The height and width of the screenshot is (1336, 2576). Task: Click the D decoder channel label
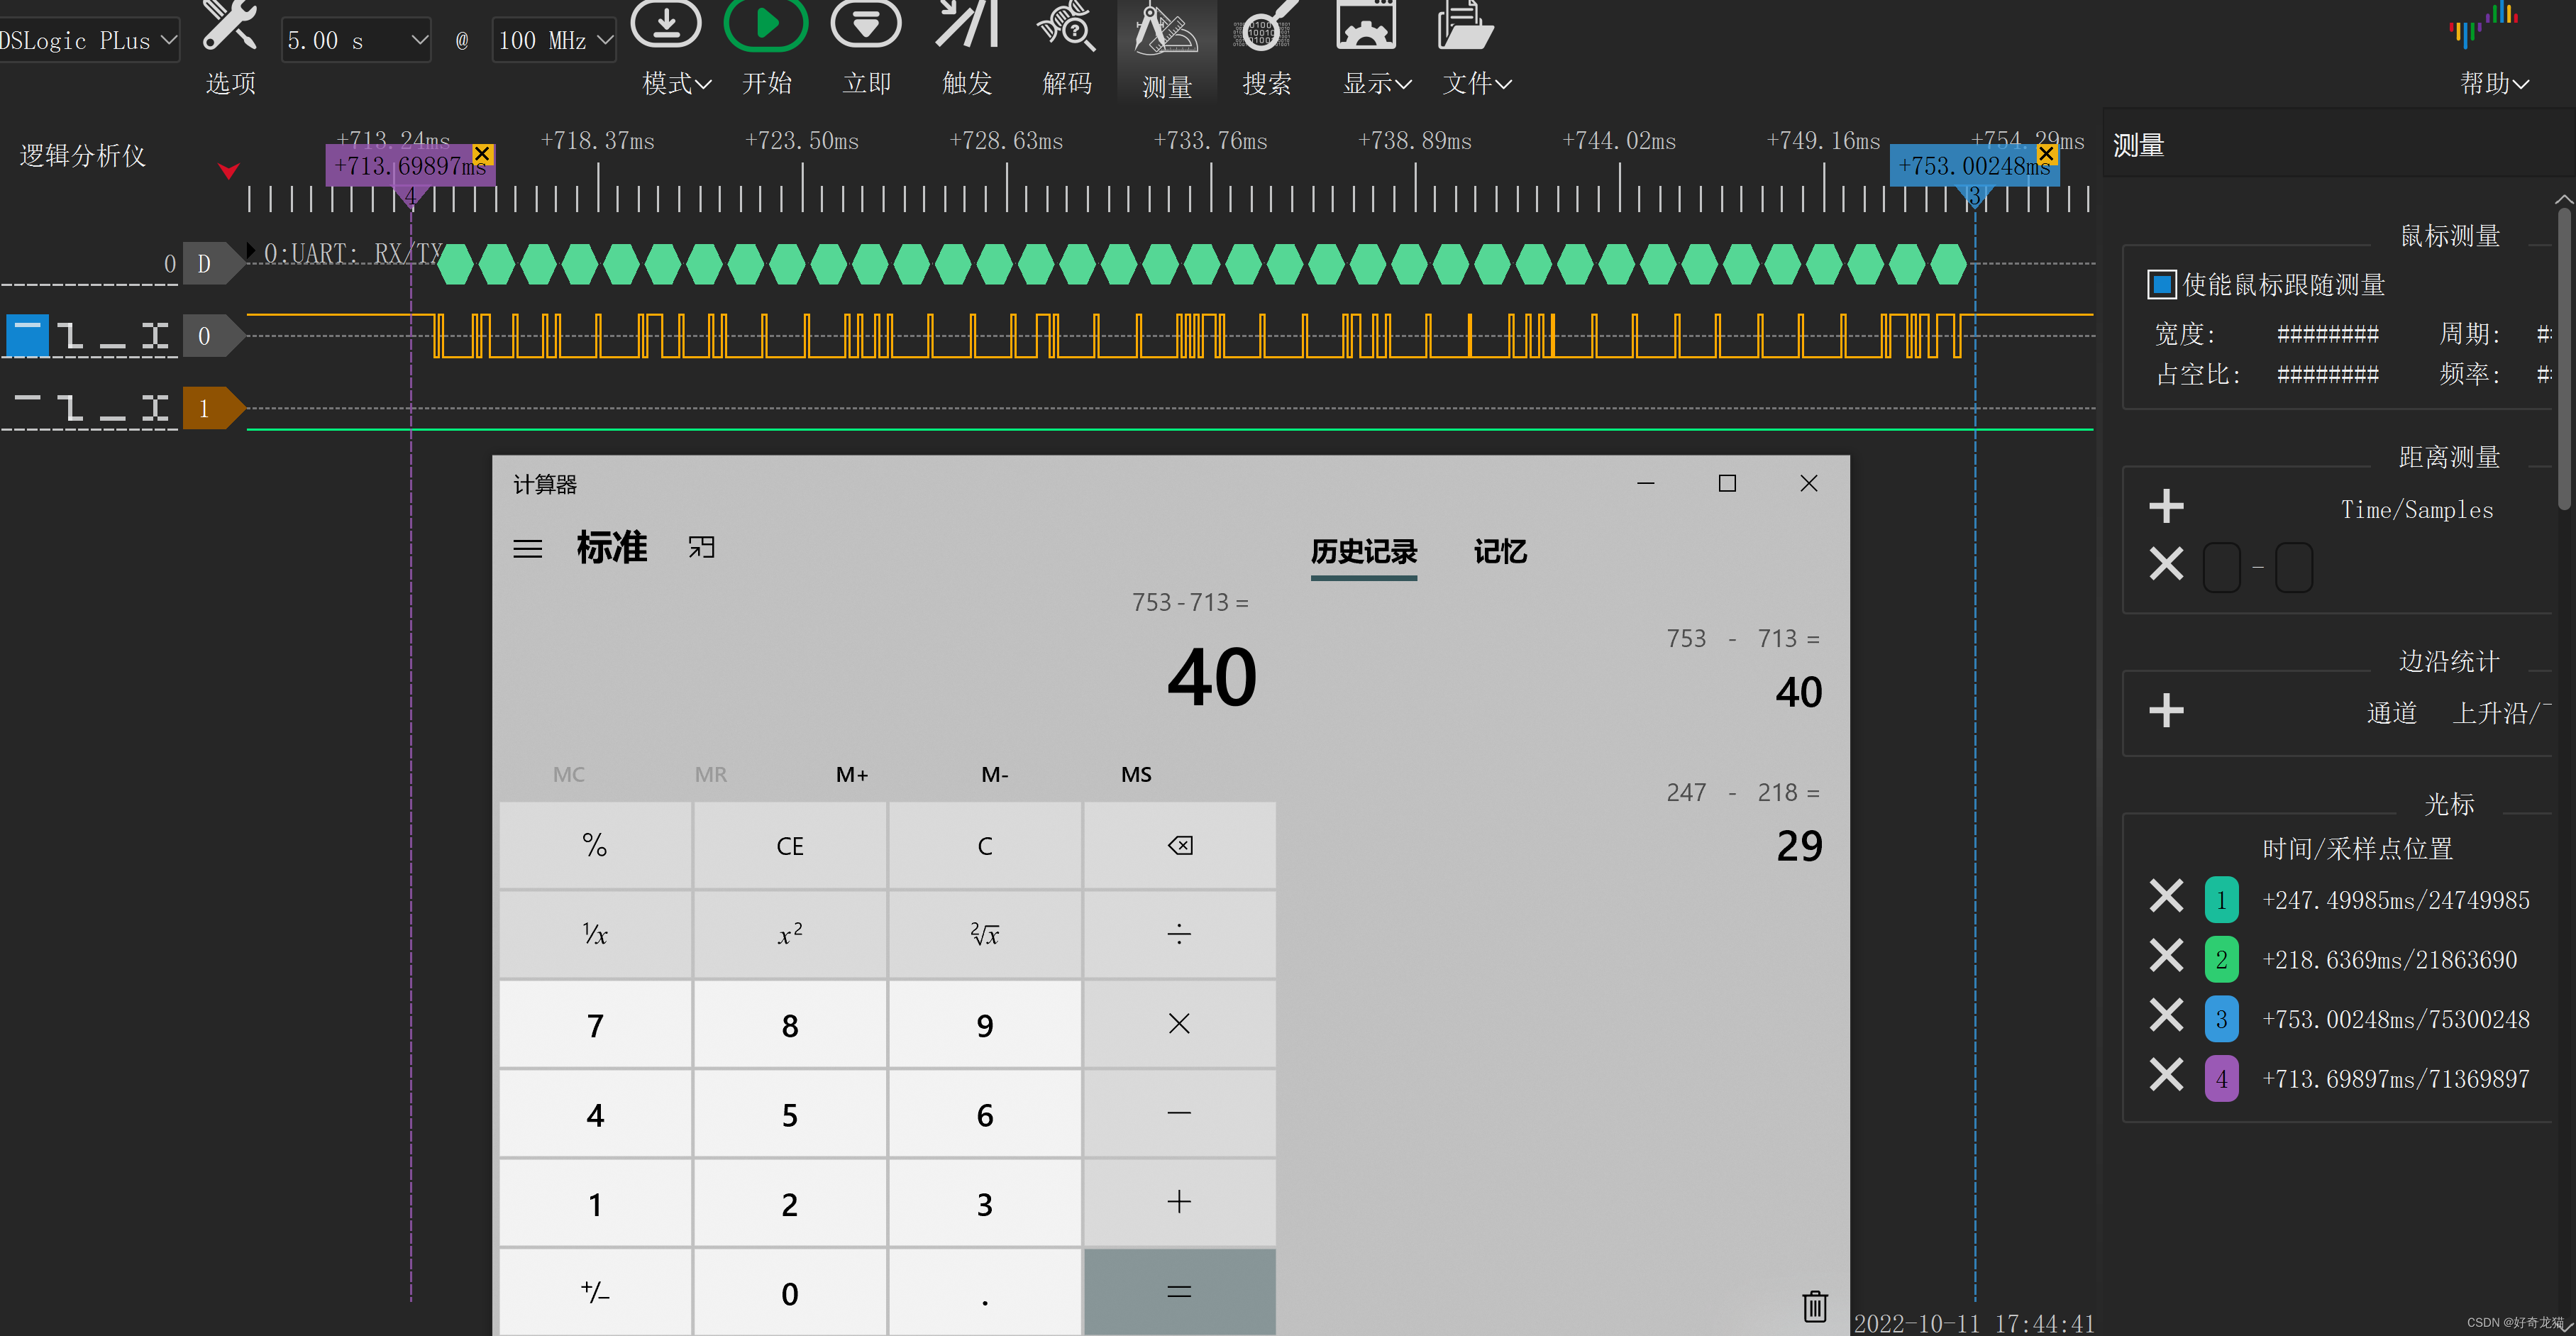coord(213,264)
